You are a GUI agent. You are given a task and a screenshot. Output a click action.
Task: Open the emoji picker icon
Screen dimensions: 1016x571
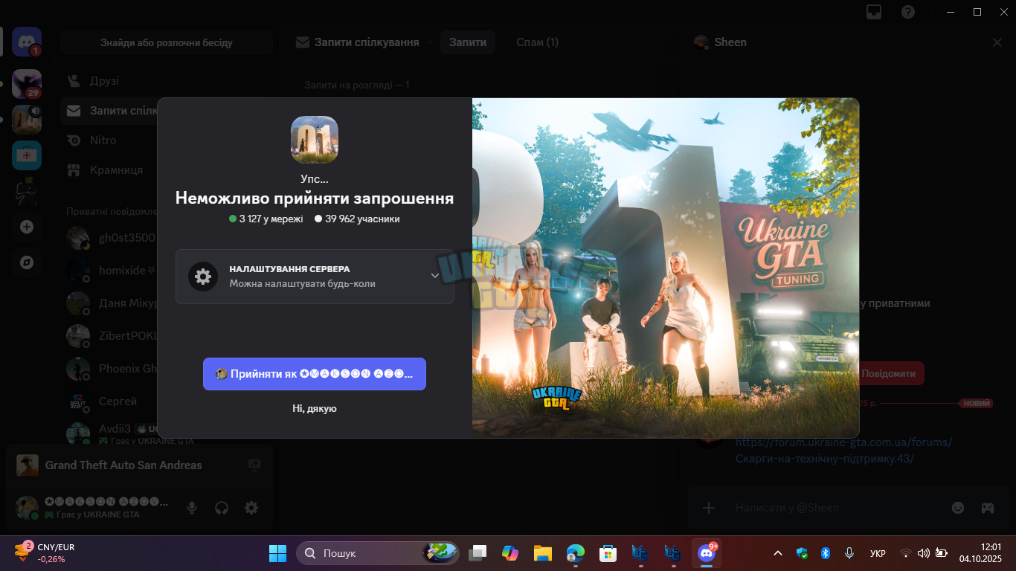click(958, 508)
